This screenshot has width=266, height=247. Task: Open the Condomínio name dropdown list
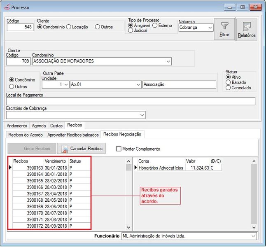(x=168, y=61)
